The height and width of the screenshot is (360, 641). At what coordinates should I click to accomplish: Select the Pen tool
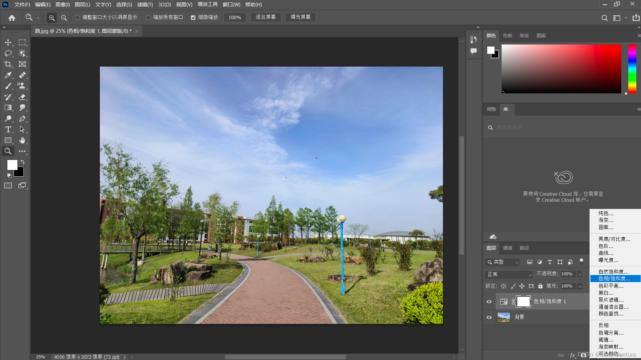point(22,118)
